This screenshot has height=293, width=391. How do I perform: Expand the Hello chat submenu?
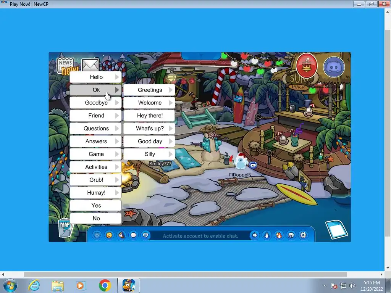coord(95,77)
